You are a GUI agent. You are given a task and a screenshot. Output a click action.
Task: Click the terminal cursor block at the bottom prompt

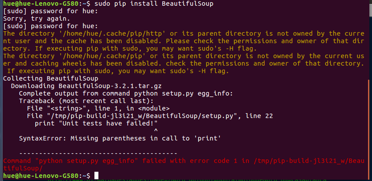point(97,176)
